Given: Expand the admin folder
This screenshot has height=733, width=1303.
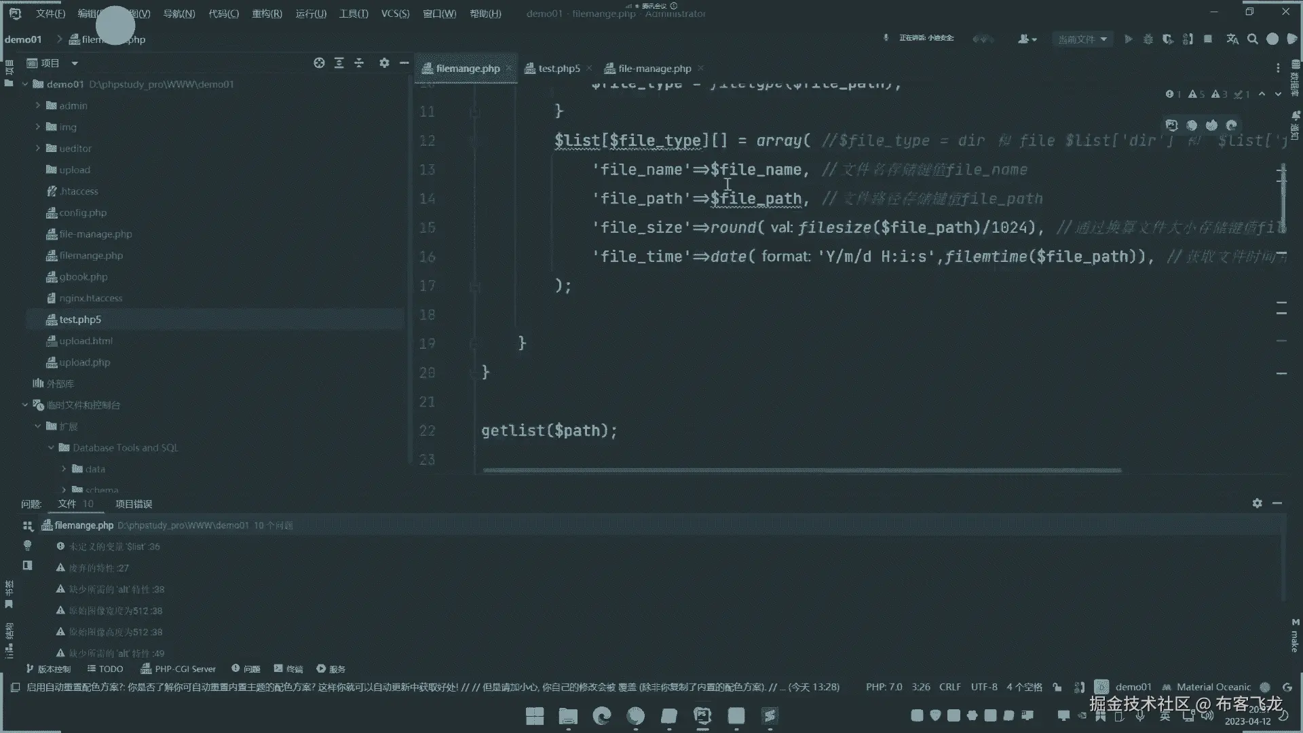Looking at the screenshot, I should [38, 106].
